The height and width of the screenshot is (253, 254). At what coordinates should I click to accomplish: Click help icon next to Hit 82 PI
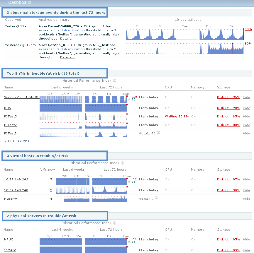tap(157, 198)
